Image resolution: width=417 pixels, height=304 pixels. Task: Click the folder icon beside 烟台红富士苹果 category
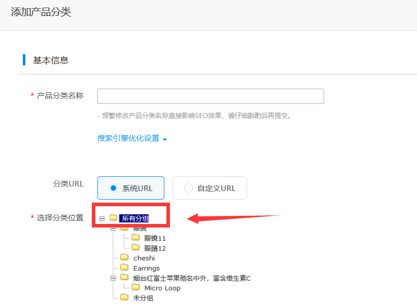(x=124, y=278)
